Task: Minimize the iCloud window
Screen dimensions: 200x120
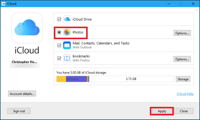Action: (x=169, y=4)
